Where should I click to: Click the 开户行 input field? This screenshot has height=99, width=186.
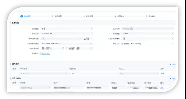coord(69,88)
